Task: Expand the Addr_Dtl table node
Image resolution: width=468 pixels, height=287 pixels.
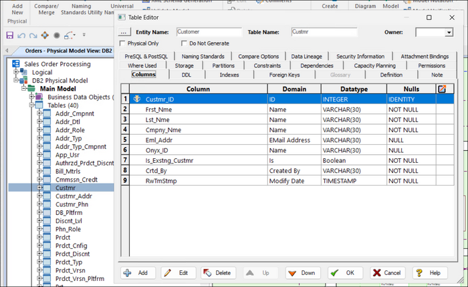Action: 39,121
